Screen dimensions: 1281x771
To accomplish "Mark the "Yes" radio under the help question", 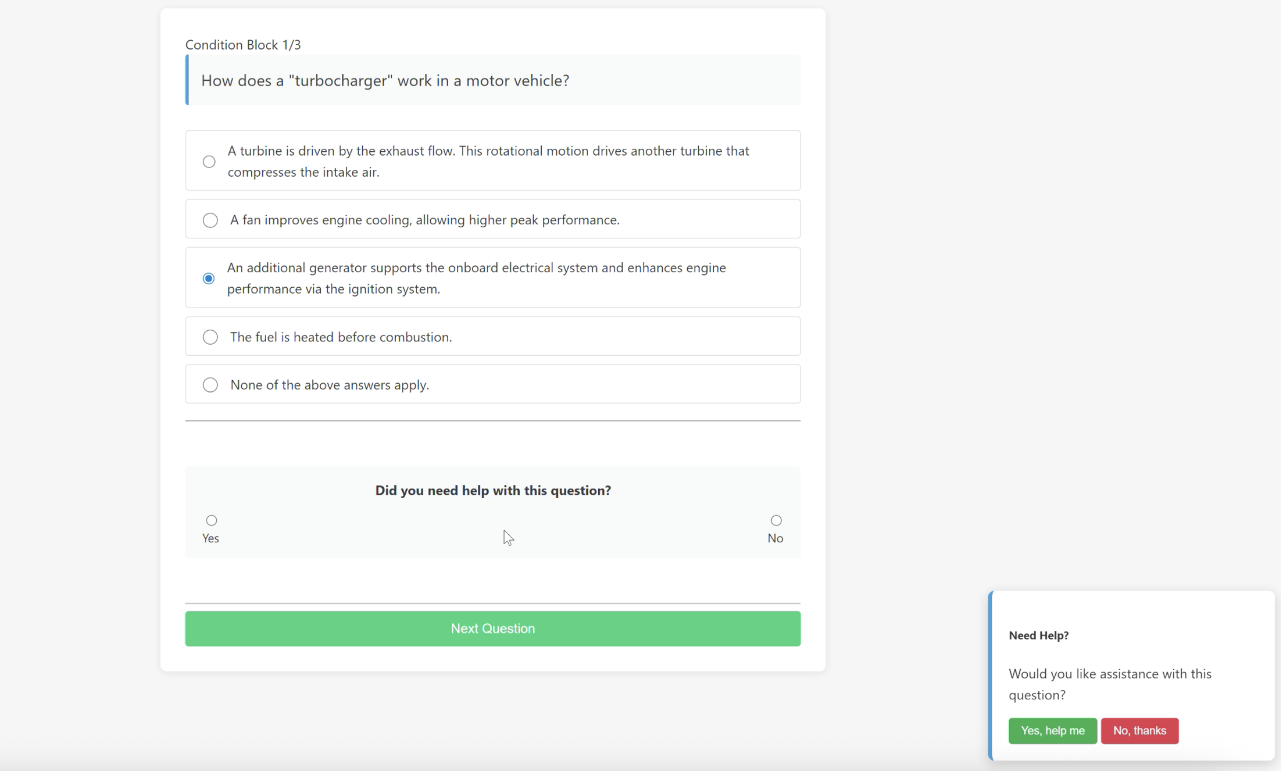I will (x=211, y=520).
